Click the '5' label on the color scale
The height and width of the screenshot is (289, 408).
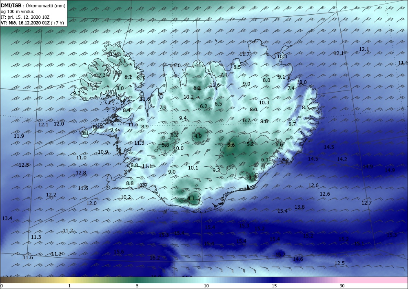tap(137, 286)
